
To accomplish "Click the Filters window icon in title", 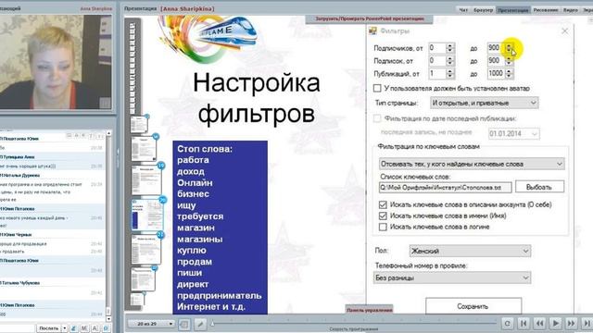I will click(372, 31).
